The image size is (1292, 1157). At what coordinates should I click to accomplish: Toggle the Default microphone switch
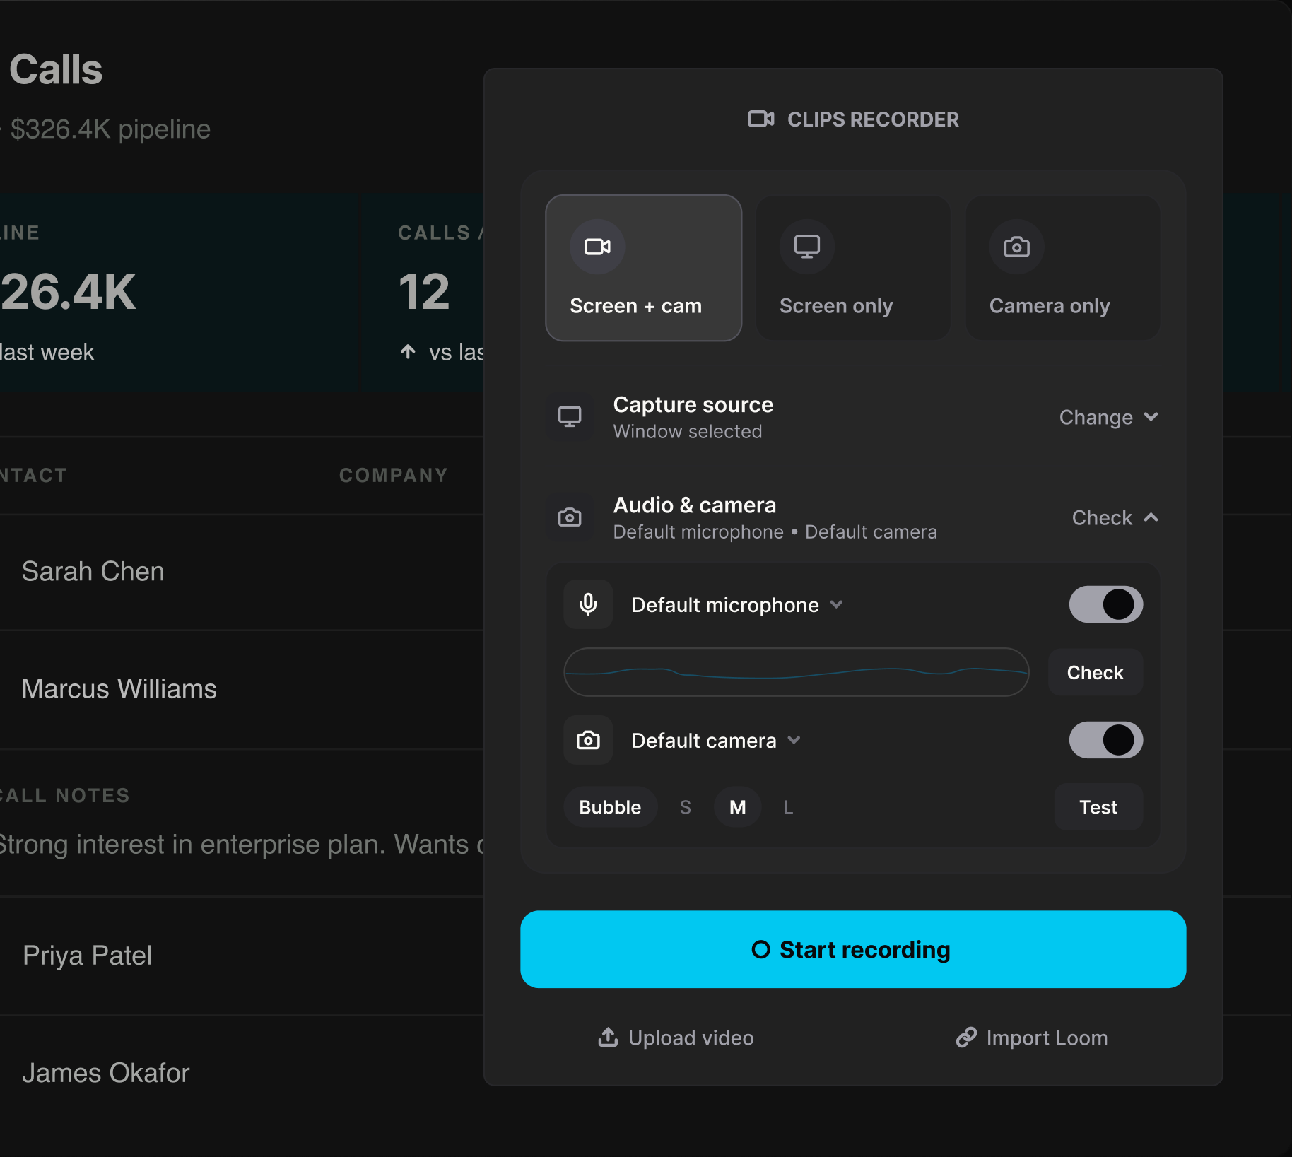1105,604
